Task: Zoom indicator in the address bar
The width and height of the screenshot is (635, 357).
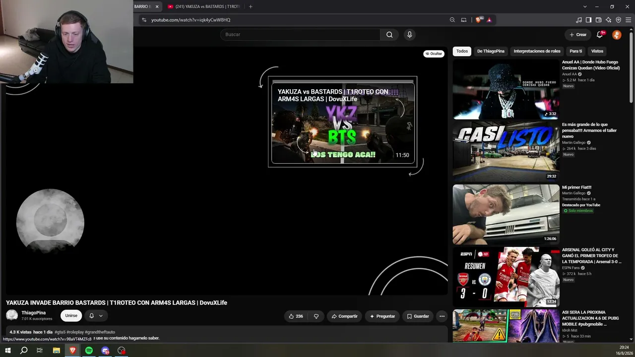Action: pyautogui.click(x=452, y=20)
